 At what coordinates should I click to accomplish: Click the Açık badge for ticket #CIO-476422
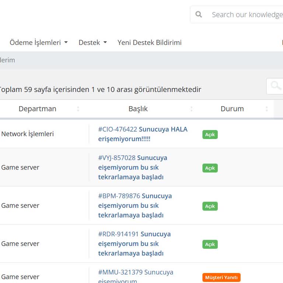(210, 134)
